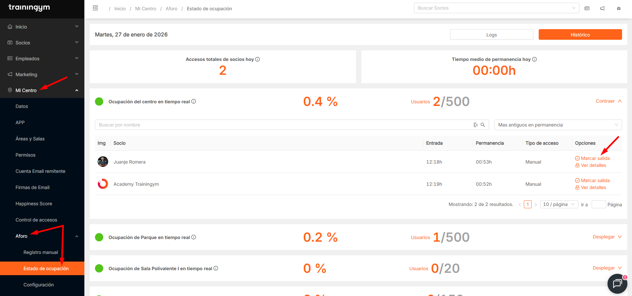The width and height of the screenshot is (632, 296).
Task: Click the magnifier icon in name search
Action: [483, 125]
